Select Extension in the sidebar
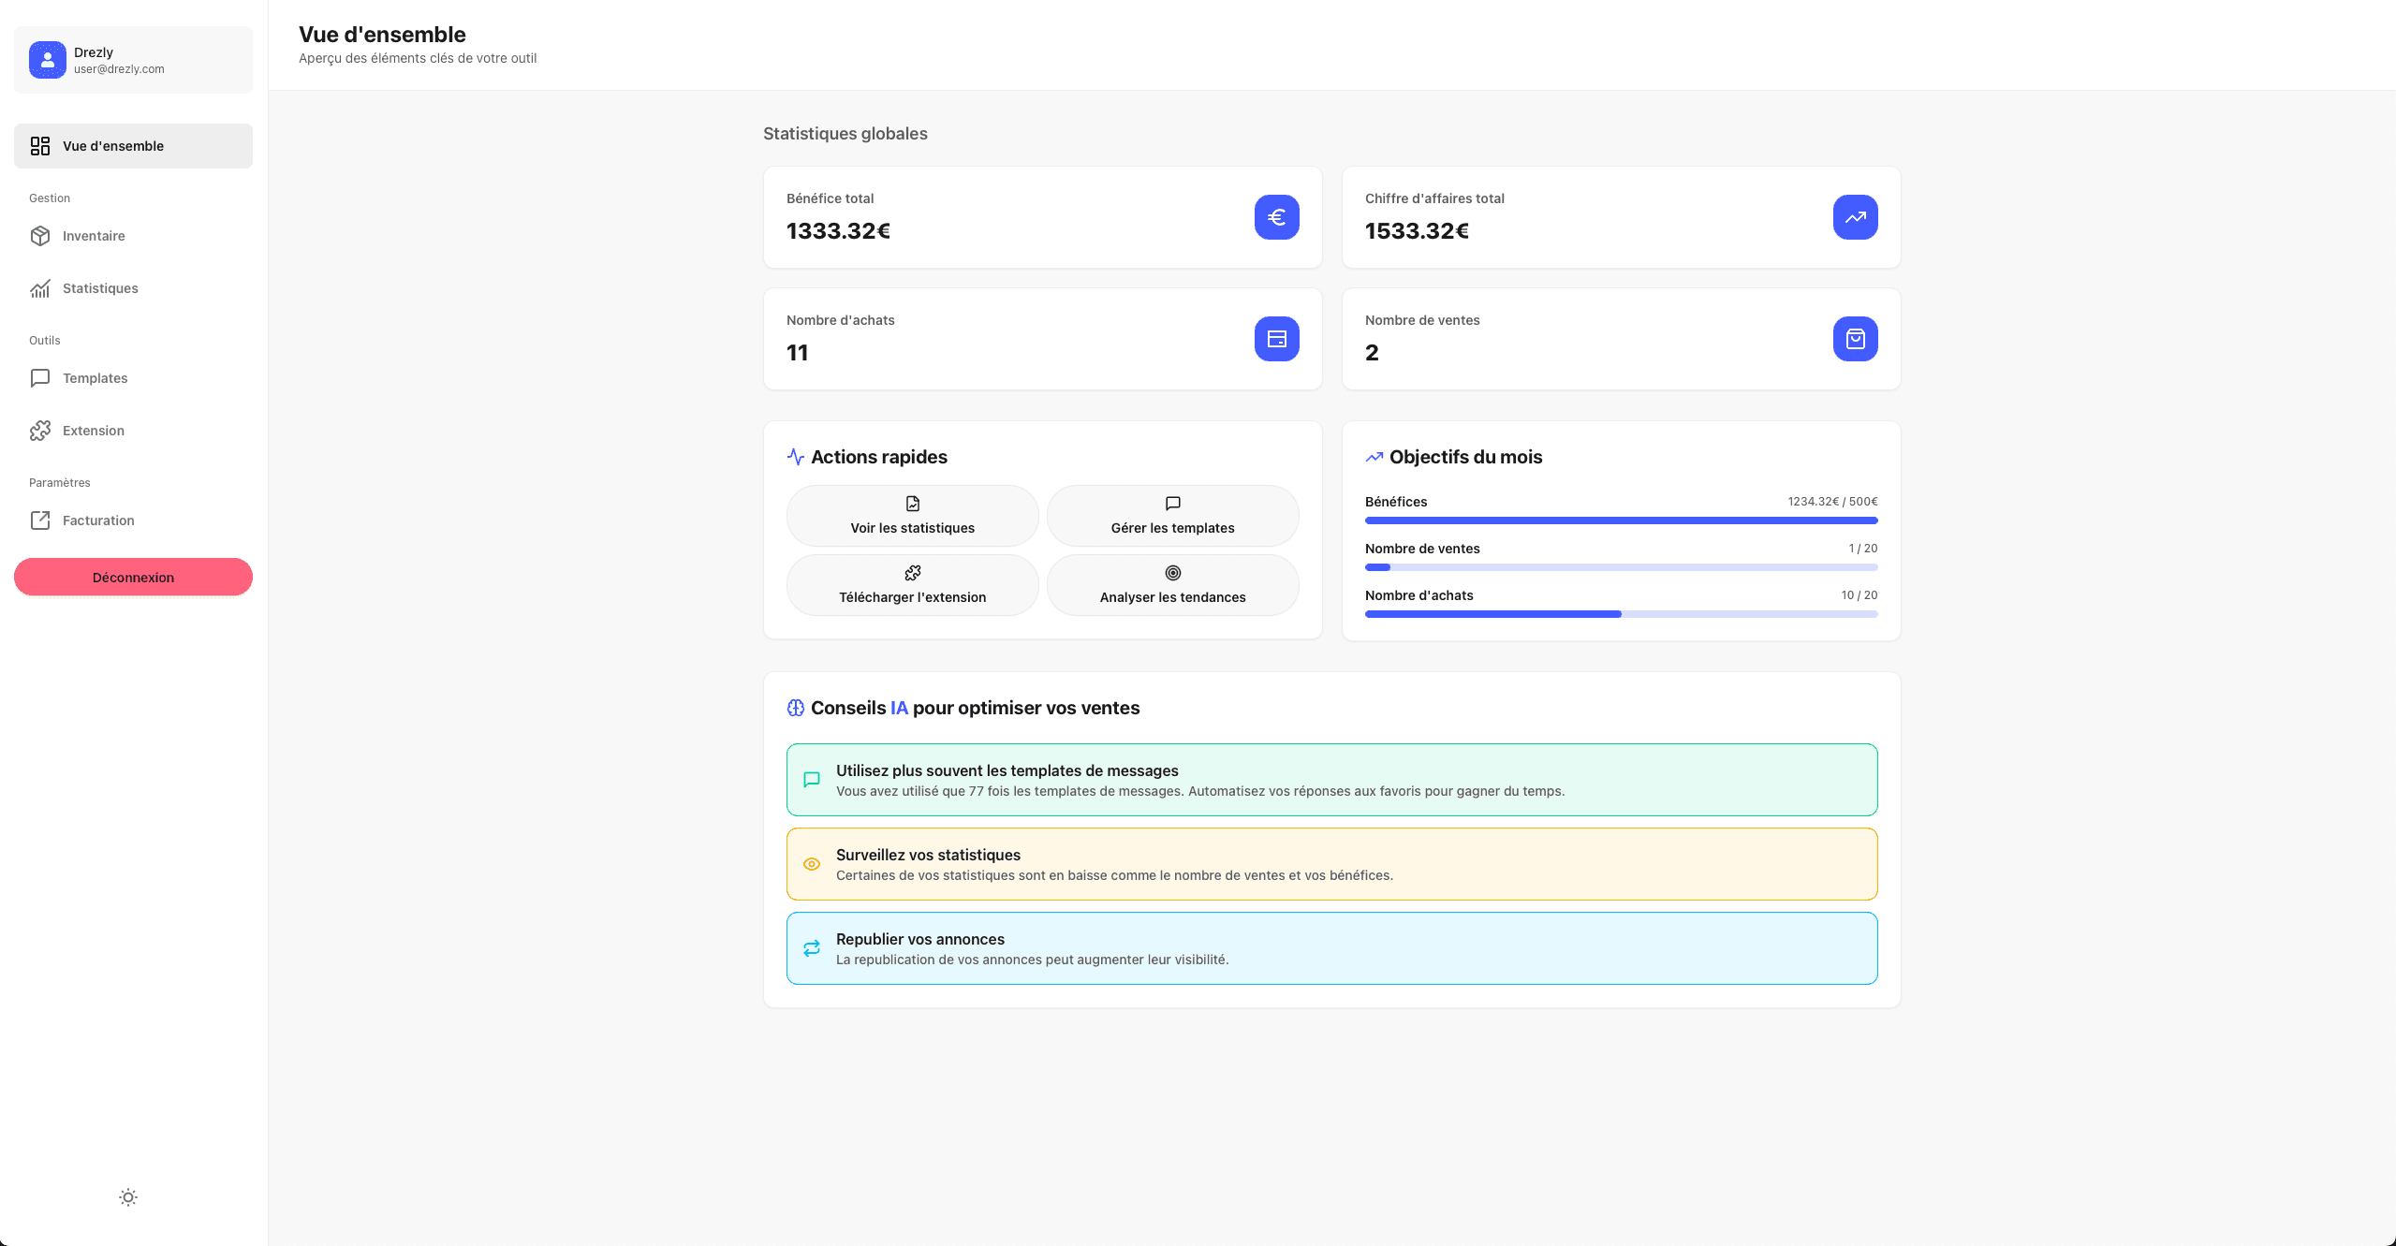Image resolution: width=2396 pixels, height=1246 pixels. click(x=93, y=431)
